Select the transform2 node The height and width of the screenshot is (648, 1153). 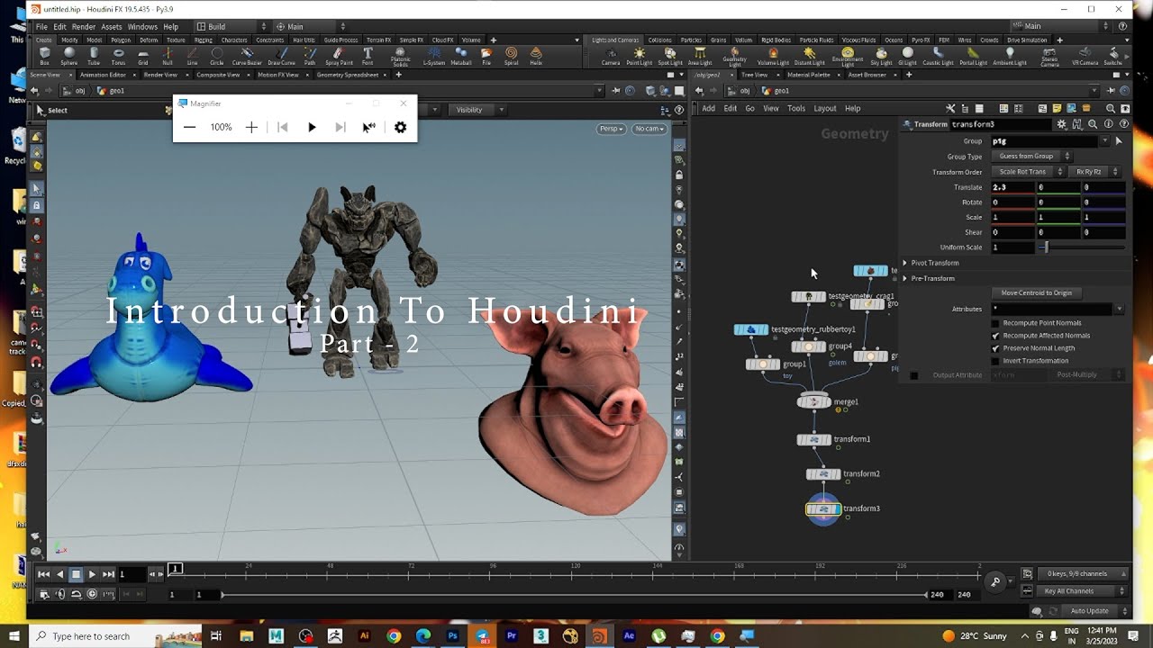pyautogui.click(x=822, y=473)
